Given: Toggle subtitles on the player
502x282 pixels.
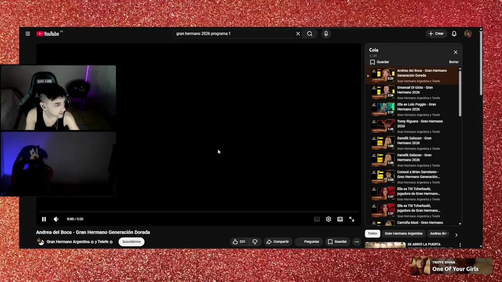Looking at the screenshot, I should 317,219.
